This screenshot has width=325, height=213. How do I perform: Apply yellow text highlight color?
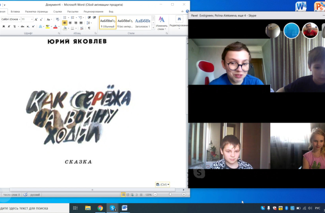point(47,27)
